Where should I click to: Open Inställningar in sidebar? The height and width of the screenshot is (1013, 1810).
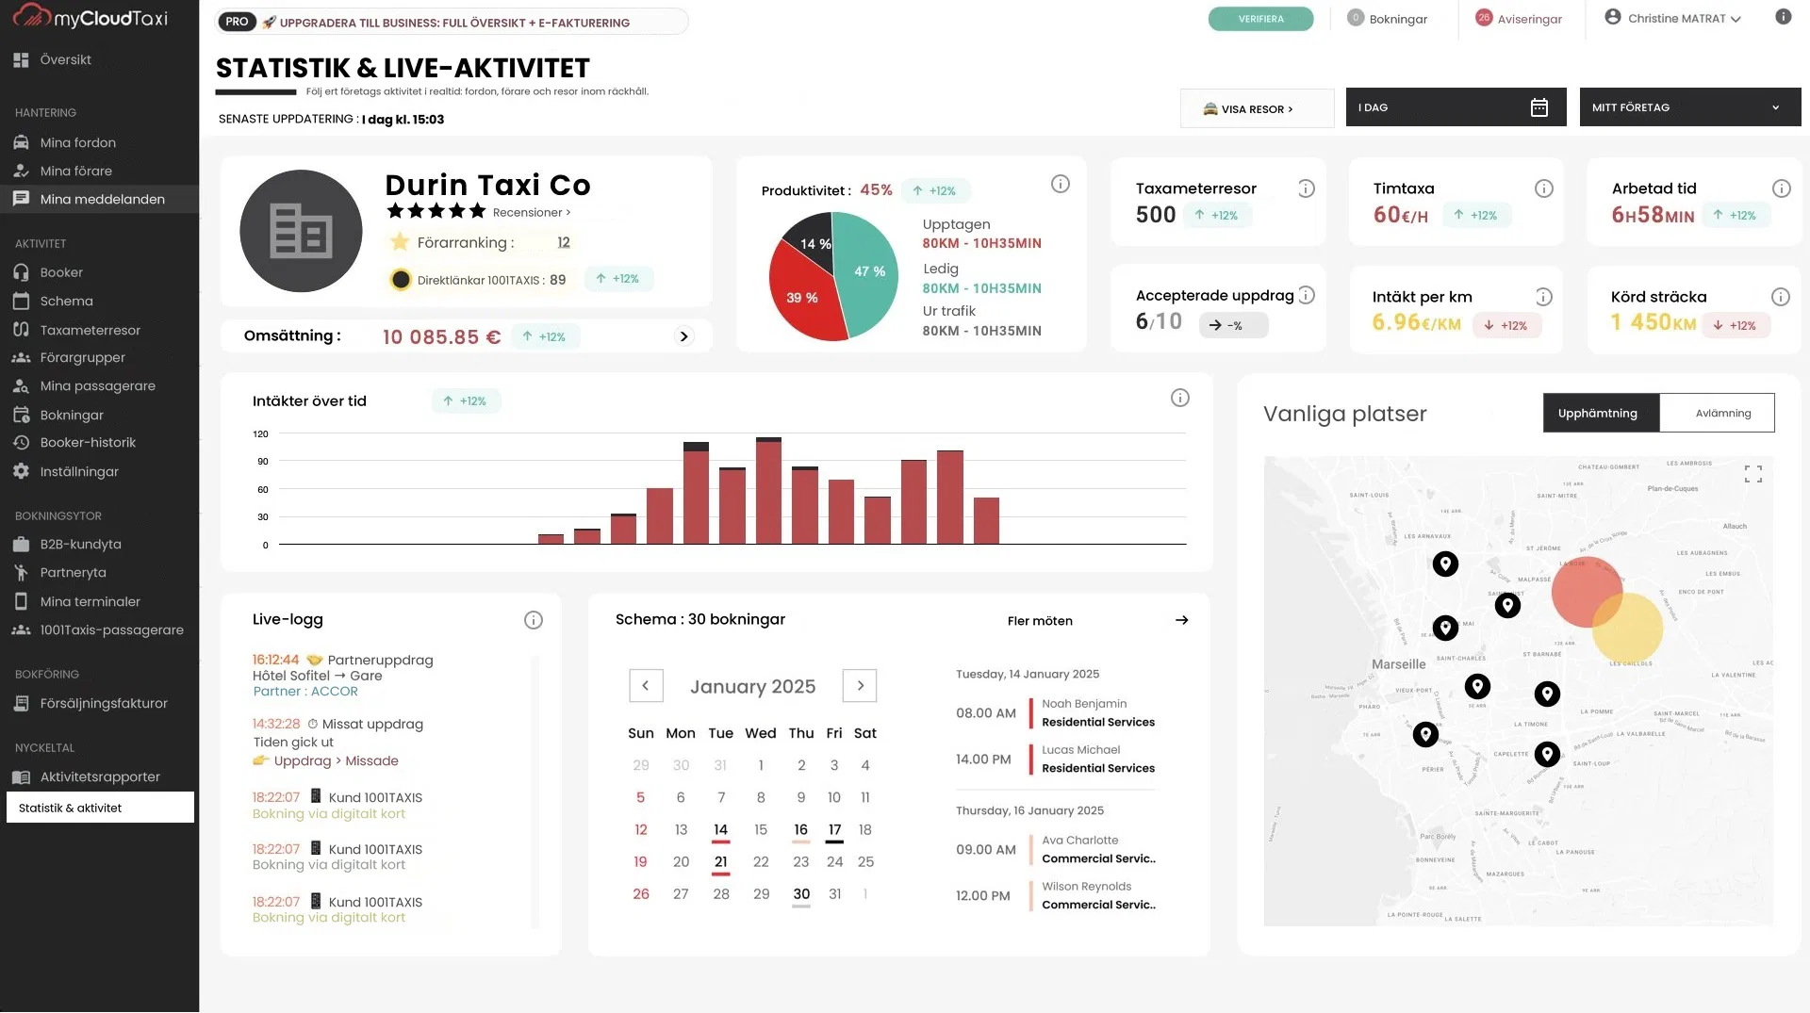pyautogui.click(x=99, y=471)
